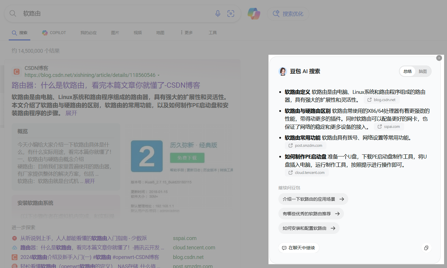Expand the 更多 menu
The width and height of the screenshot is (447, 268).
(187, 33)
